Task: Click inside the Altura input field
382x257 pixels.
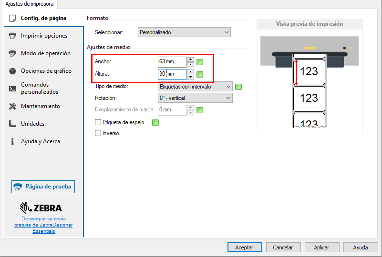Action: coord(172,74)
